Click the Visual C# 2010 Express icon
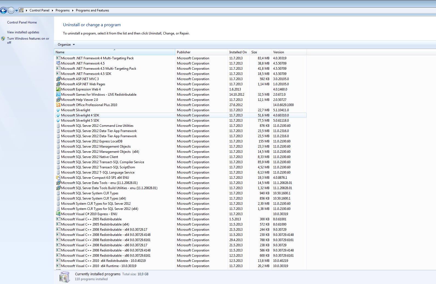Image resolution: width=436 pixels, height=284 pixels. [58, 214]
